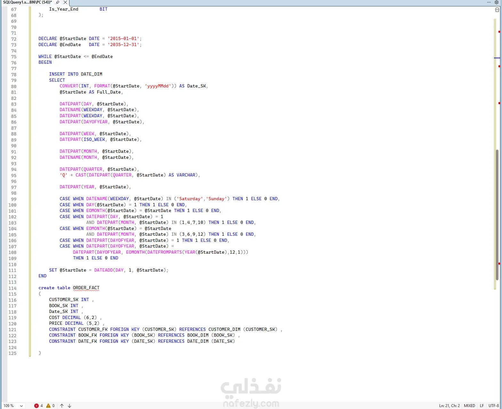The image size is (502, 409).
Task: Click COST column on line 119
Action: (54, 317)
